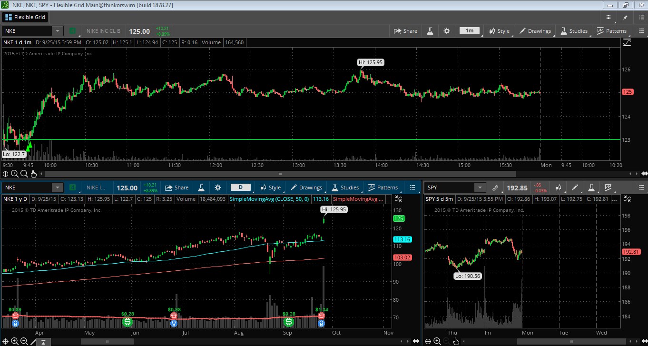Expand the SPY symbol dropdown arrow
This screenshot has height=346, width=648.
(x=480, y=188)
